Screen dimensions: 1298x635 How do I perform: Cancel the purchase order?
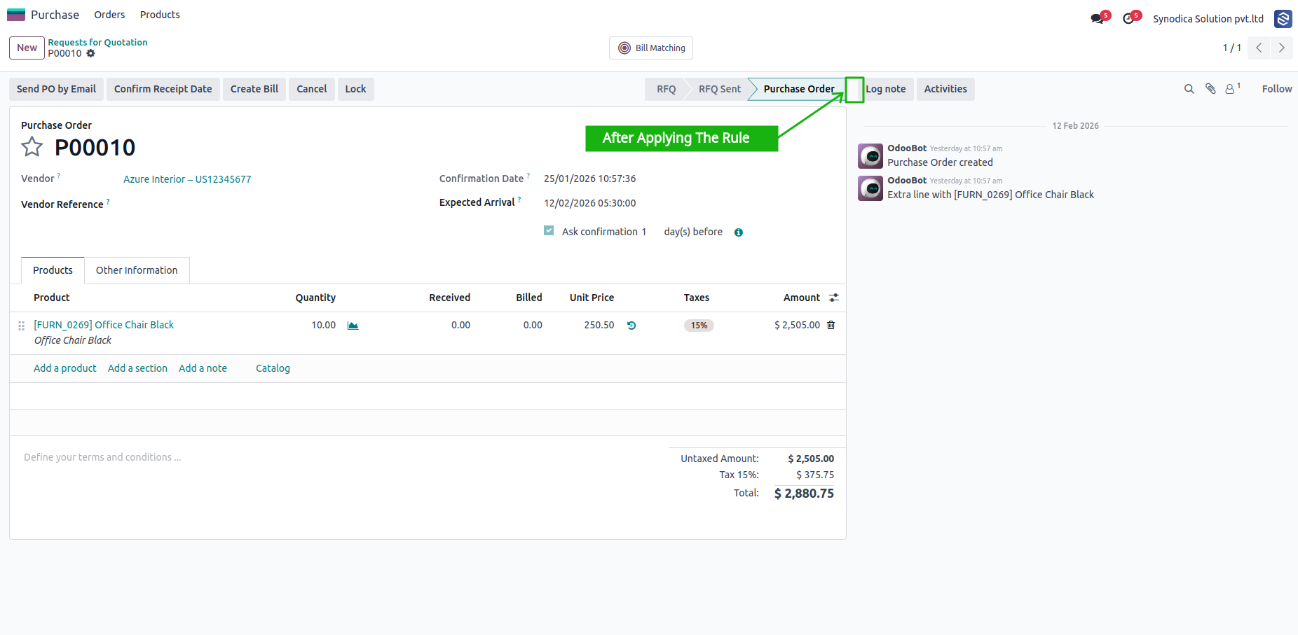[312, 89]
